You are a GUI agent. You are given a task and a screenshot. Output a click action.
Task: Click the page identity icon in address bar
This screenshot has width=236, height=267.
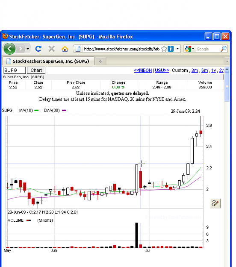(78, 49)
